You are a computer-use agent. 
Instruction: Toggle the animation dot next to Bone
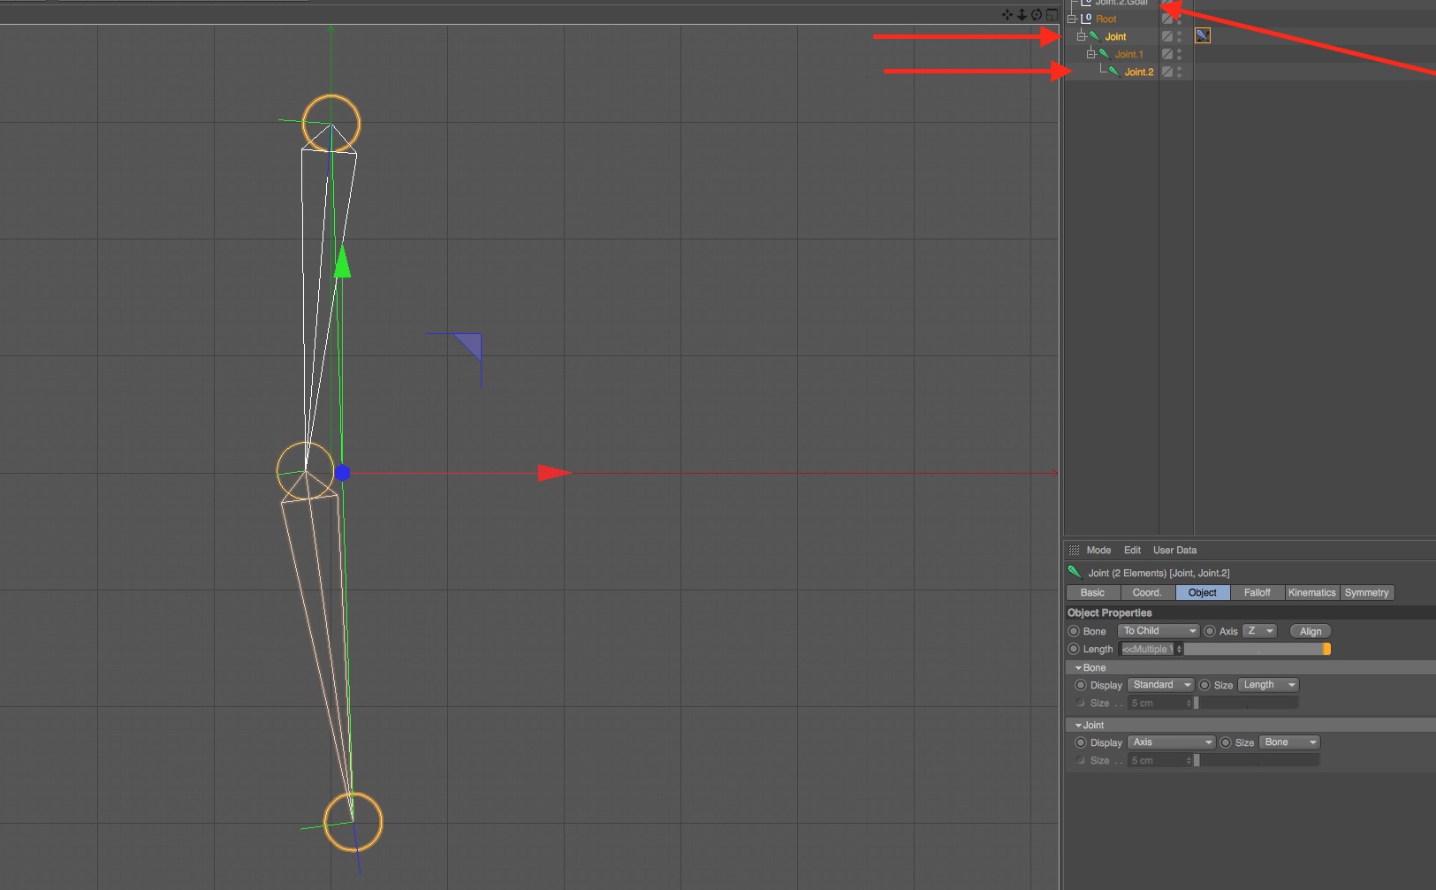[1074, 631]
